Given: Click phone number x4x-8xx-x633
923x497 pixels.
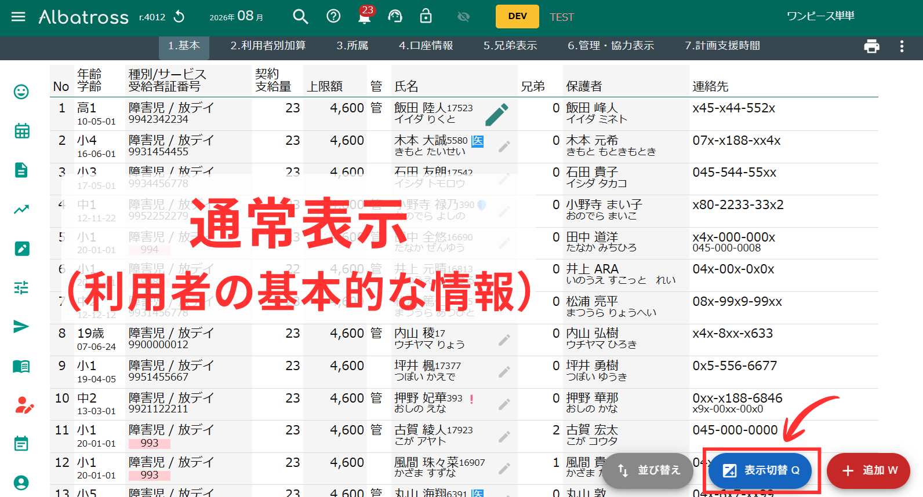Looking at the screenshot, I should click(733, 333).
